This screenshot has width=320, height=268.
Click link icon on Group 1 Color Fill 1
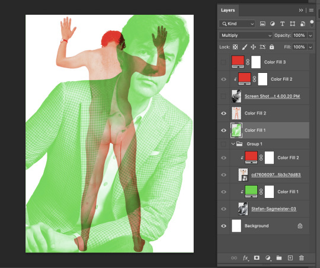point(261,192)
